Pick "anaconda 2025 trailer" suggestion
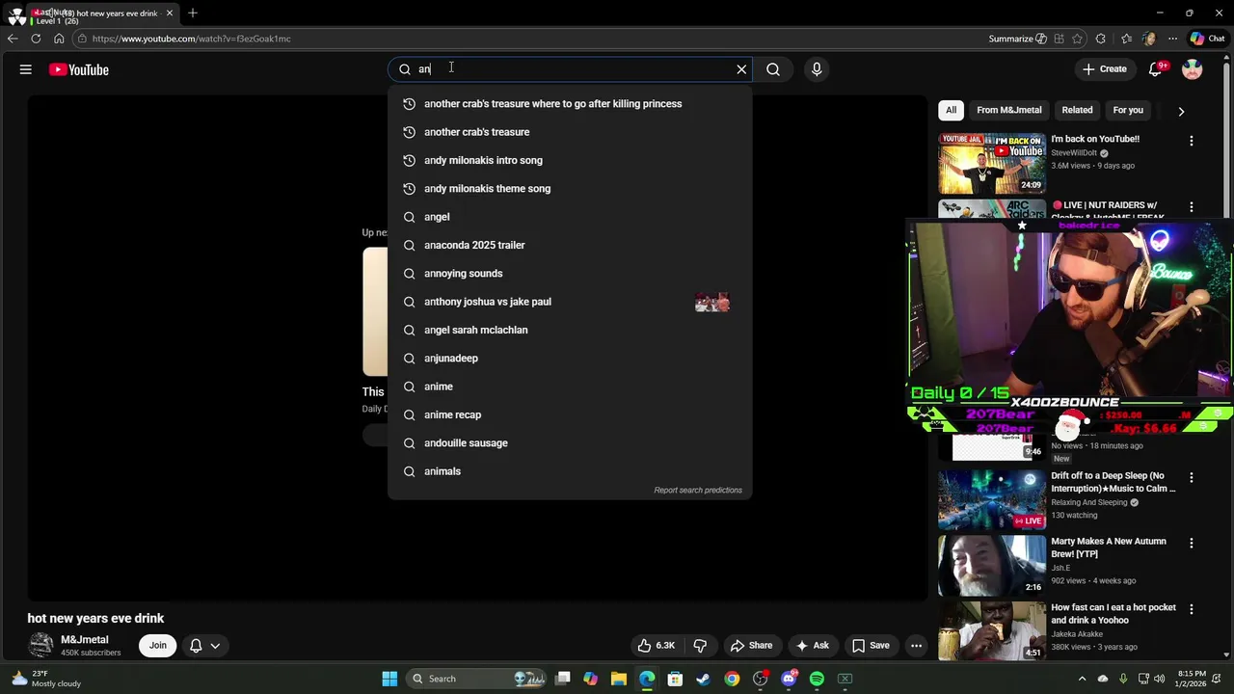This screenshot has width=1234, height=694. [569, 245]
